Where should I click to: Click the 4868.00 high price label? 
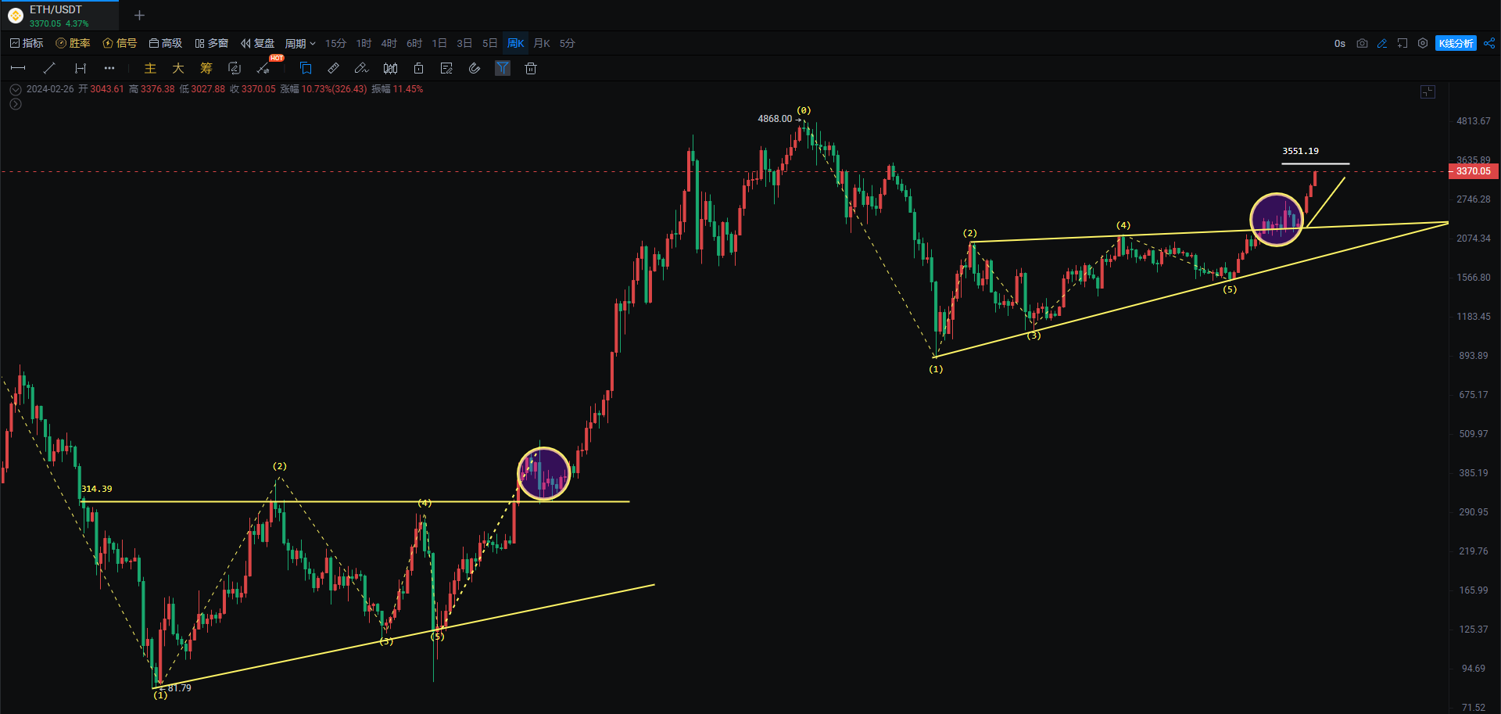tap(775, 119)
